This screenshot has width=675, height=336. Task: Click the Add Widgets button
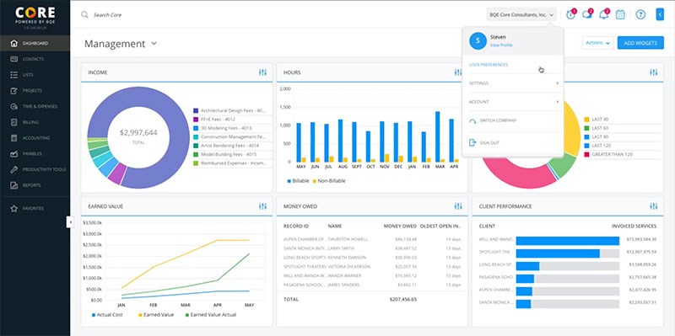click(x=640, y=43)
